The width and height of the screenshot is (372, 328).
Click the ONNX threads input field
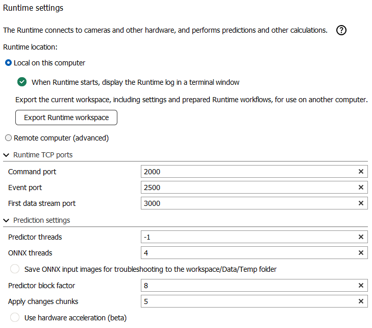[x=247, y=253]
